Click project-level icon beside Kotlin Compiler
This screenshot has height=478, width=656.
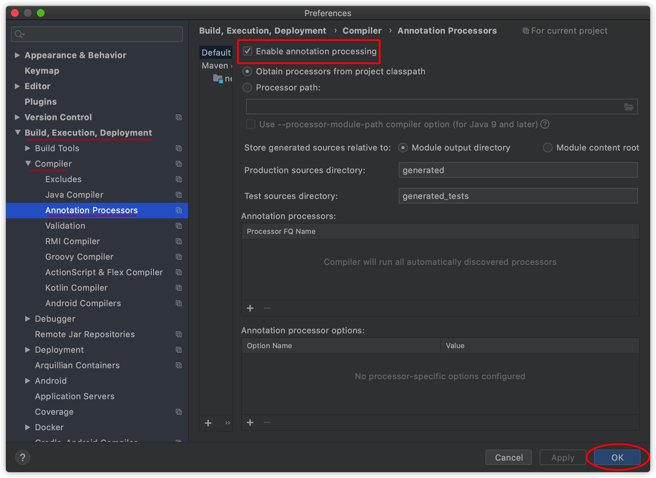click(x=179, y=288)
